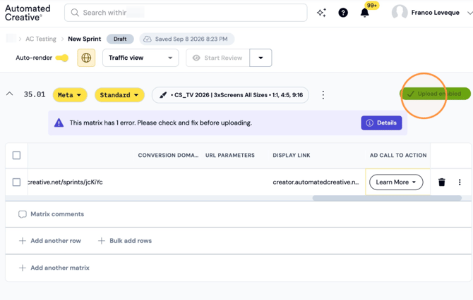This screenshot has width=473, height=300.
Task: Toggle the Auto-render switch
Action: (x=62, y=58)
